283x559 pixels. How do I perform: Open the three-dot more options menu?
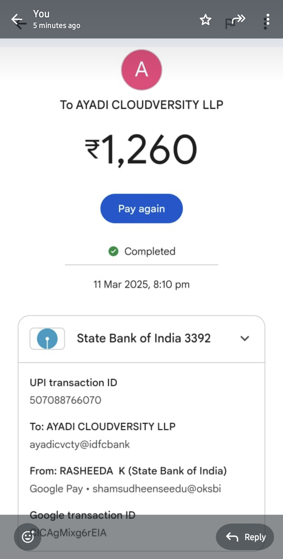click(267, 20)
